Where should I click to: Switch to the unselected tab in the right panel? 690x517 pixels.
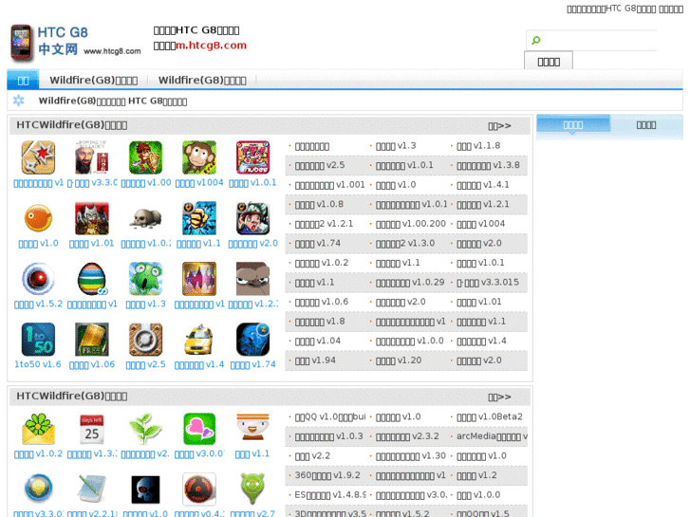pyautogui.click(x=646, y=125)
